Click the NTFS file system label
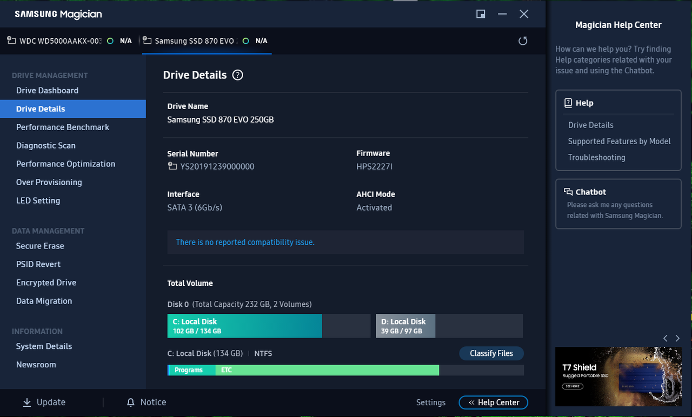Screen dimensions: 692x417 point(263,353)
